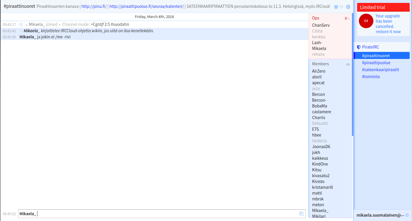Click the restore it now link
The width and height of the screenshot is (412, 221).
[388, 32]
